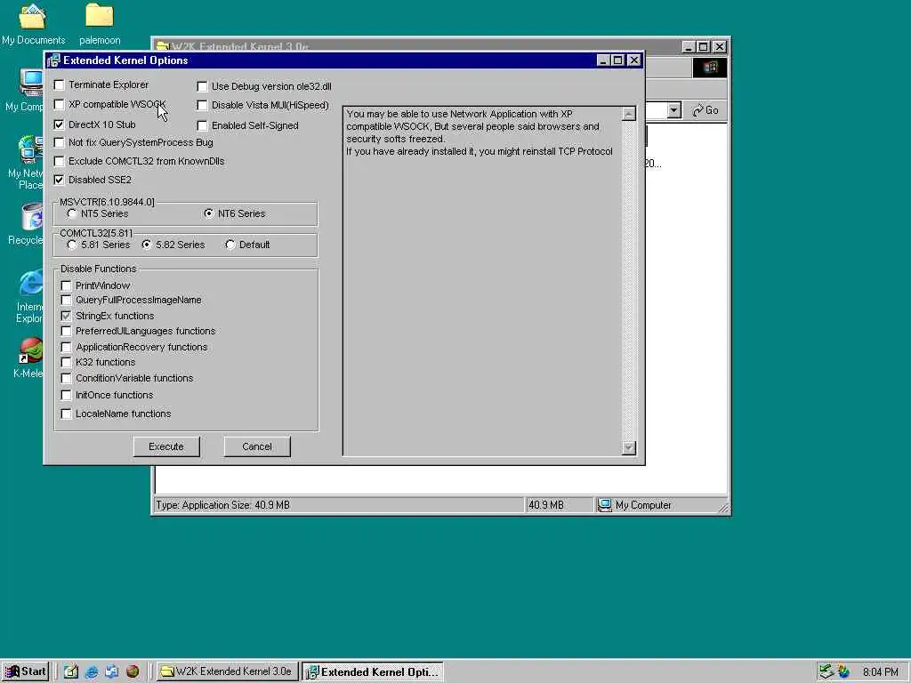Select the Internet Explorer desktop icon
This screenshot has width=911, height=683.
coord(29,296)
